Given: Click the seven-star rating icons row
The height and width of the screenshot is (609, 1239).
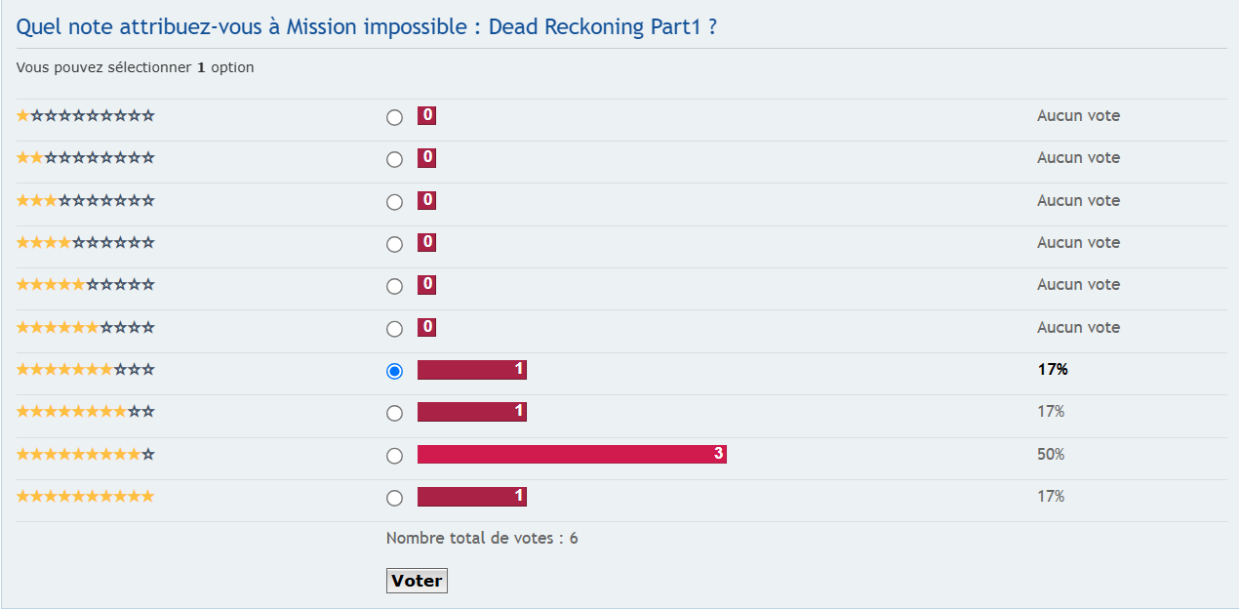Looking at the screenshot, I should (x=85, y=369).
